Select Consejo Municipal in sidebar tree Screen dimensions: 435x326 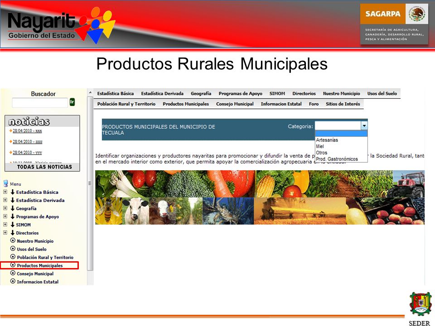tap(35, 273)
